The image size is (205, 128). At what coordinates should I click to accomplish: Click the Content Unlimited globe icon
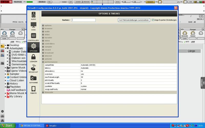pos(8,77)
